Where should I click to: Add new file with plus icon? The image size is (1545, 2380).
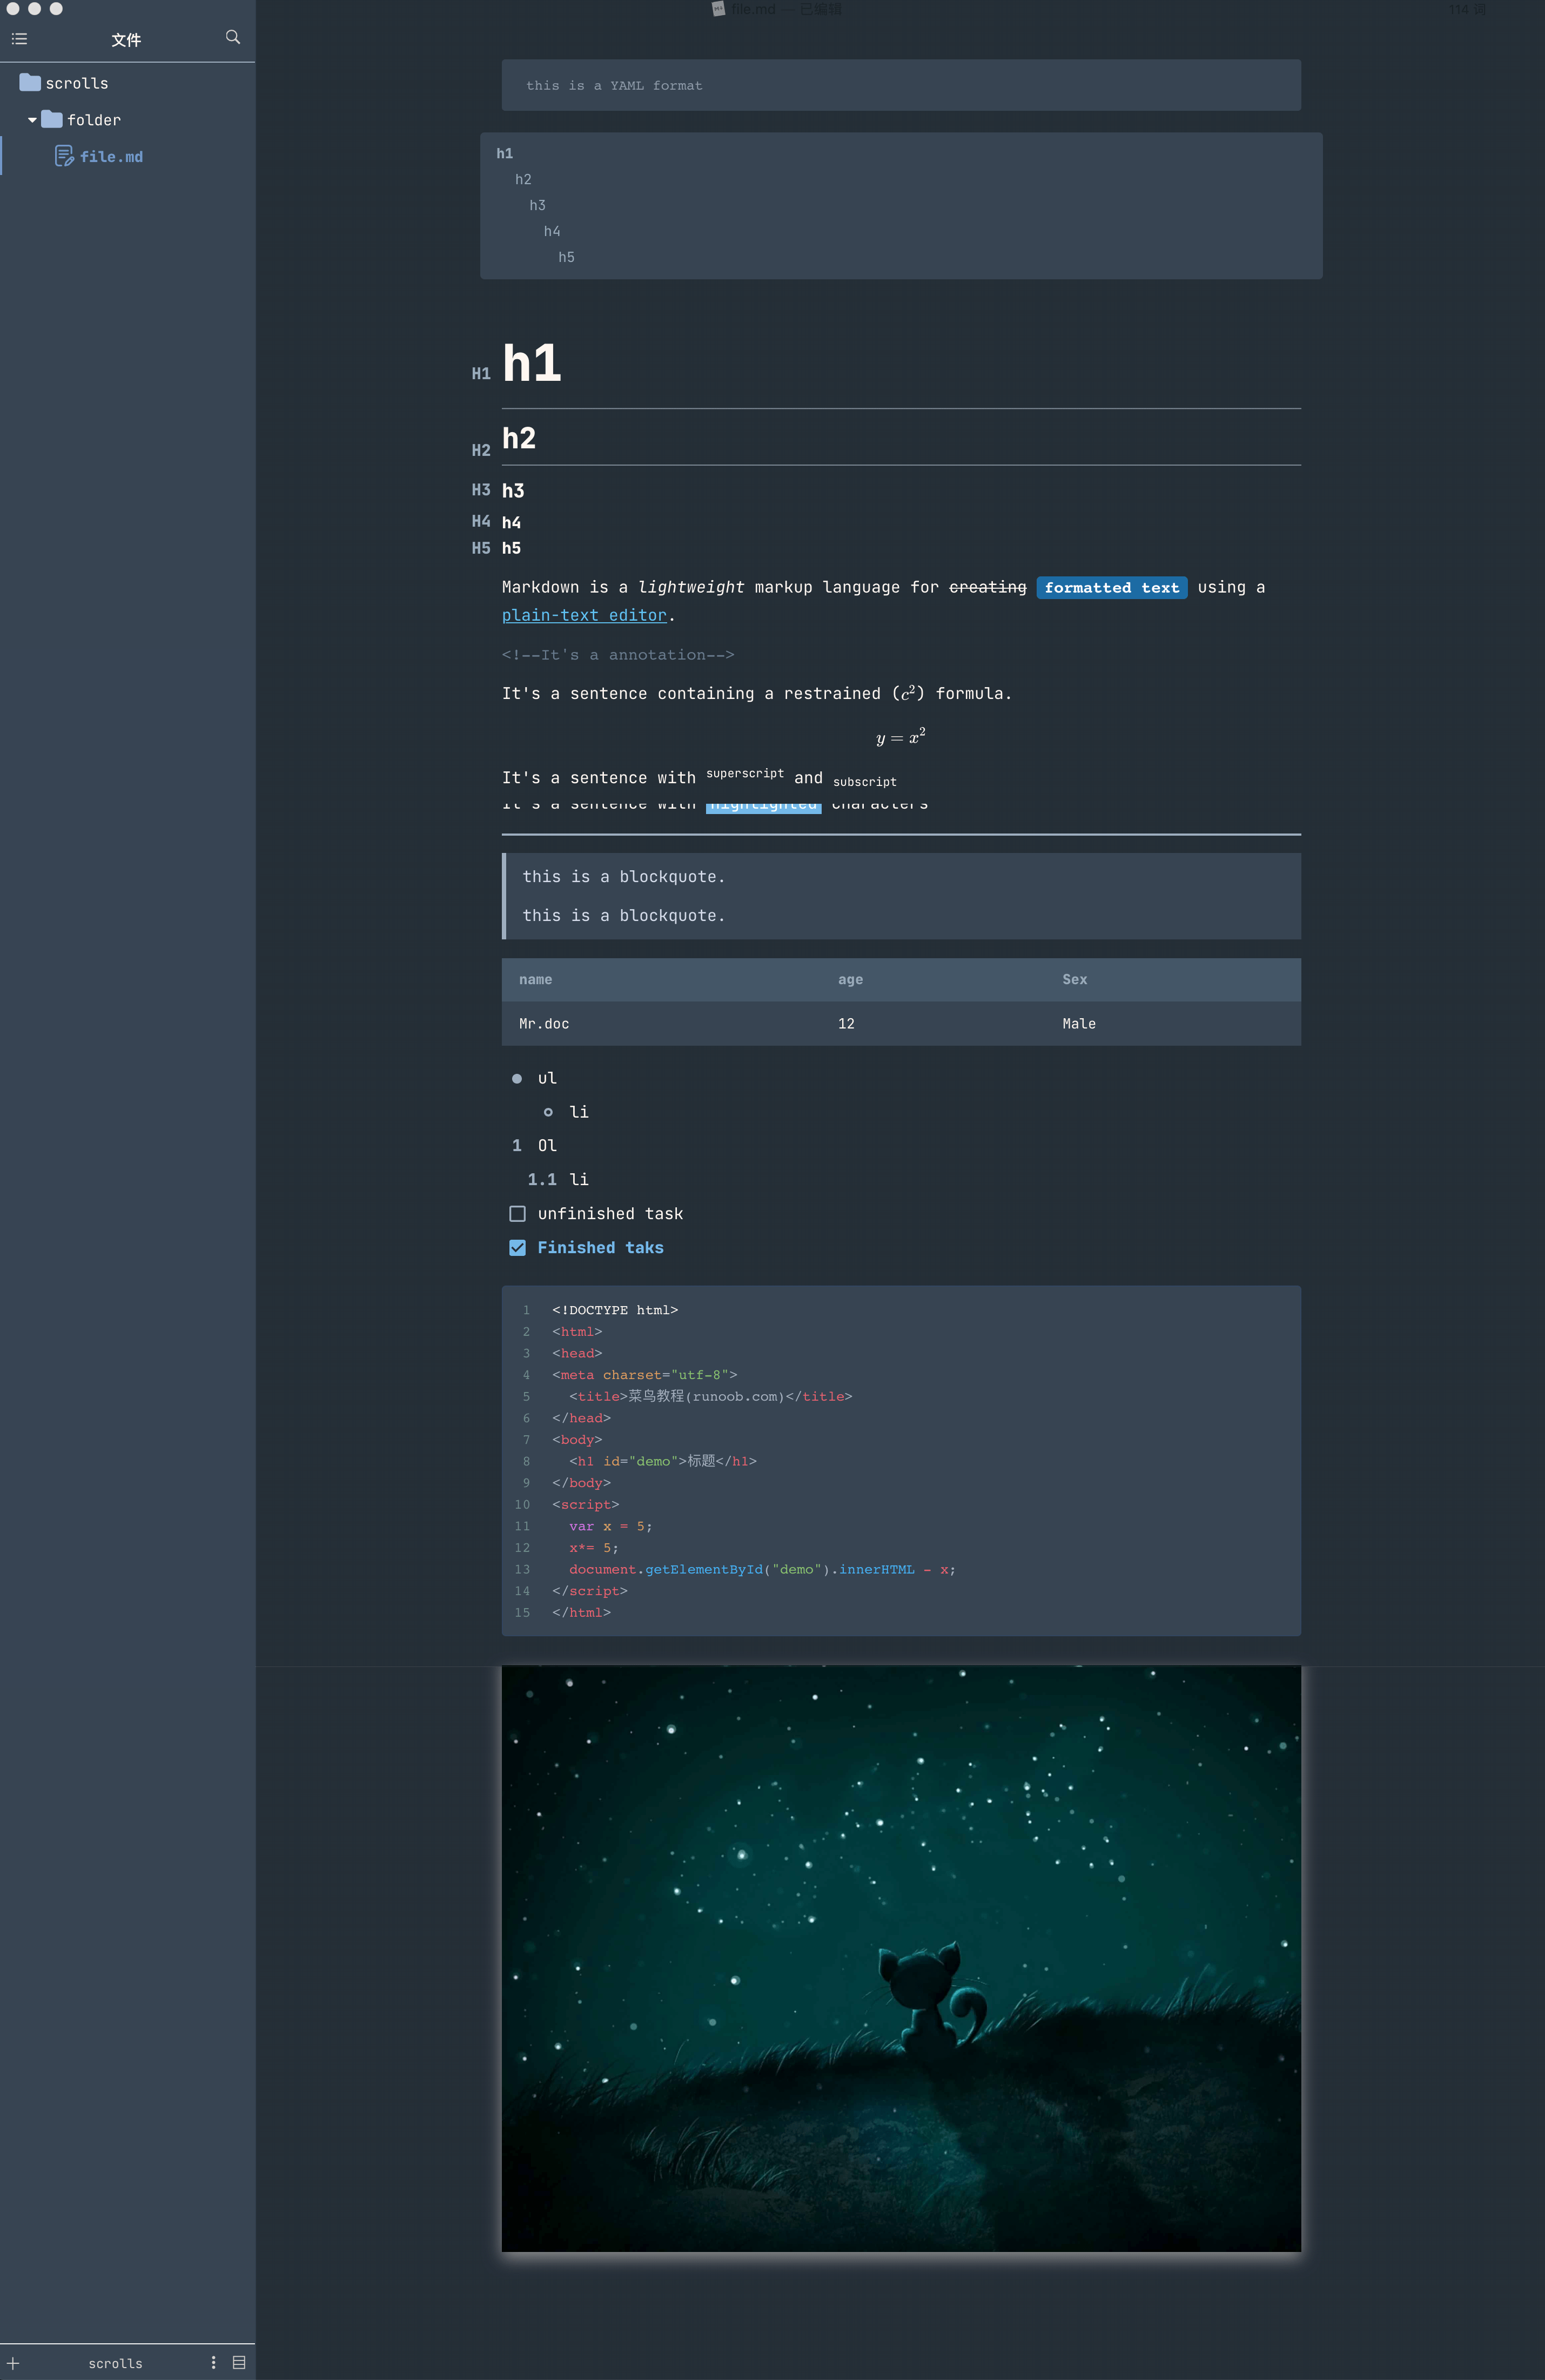(13, 2363)
